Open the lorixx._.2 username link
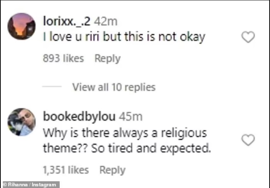 click(x=67, y=21)
